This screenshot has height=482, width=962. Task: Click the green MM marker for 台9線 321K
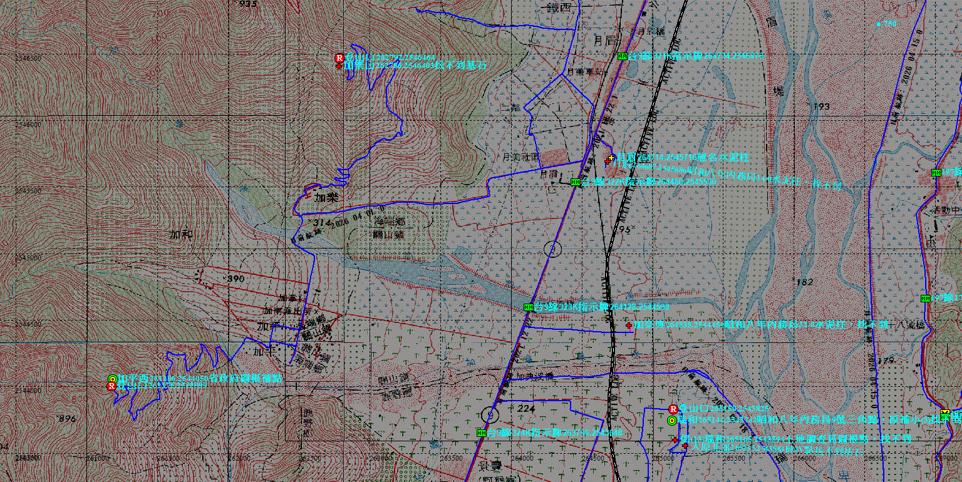click(623, 56)
